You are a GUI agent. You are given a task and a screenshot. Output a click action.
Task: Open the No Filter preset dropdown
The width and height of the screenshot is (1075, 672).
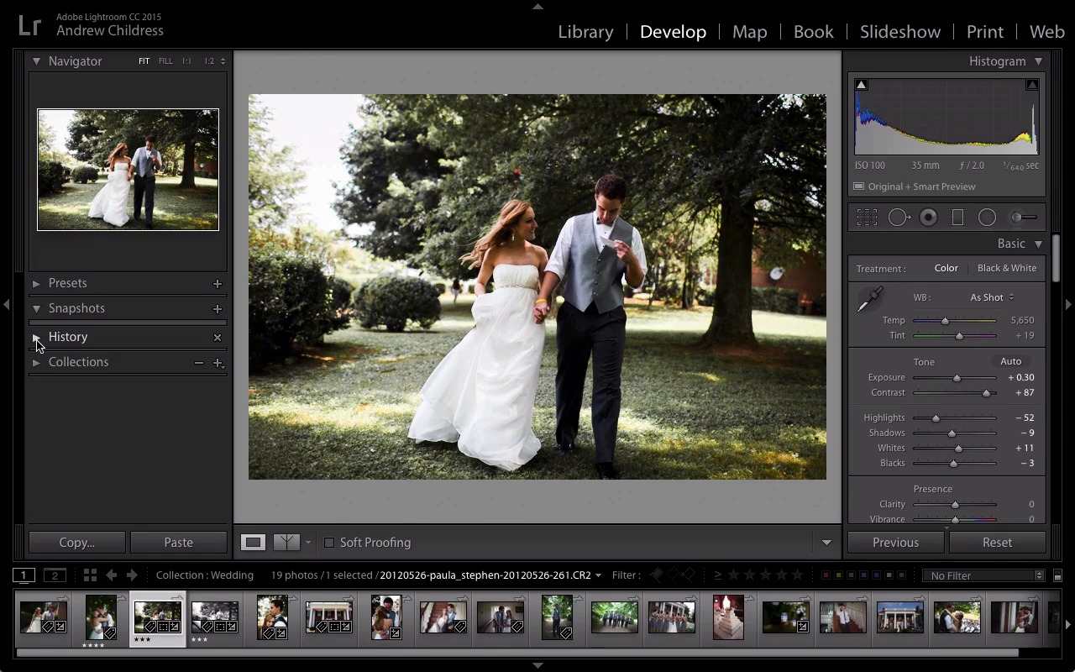(x=983, y=575)
